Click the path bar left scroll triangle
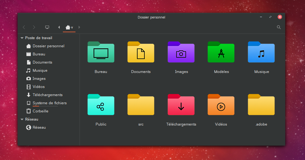Screen dimensions: 305x160 (x=59, y=27)
